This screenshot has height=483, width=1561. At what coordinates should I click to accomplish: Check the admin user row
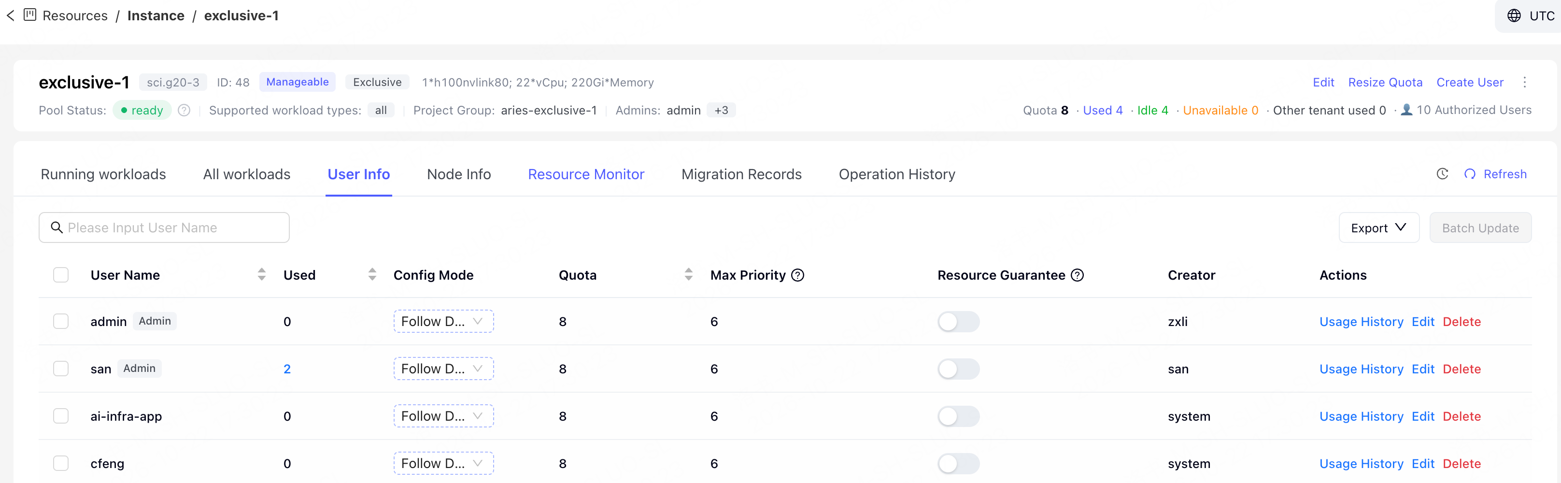click(x=60, y=321)
